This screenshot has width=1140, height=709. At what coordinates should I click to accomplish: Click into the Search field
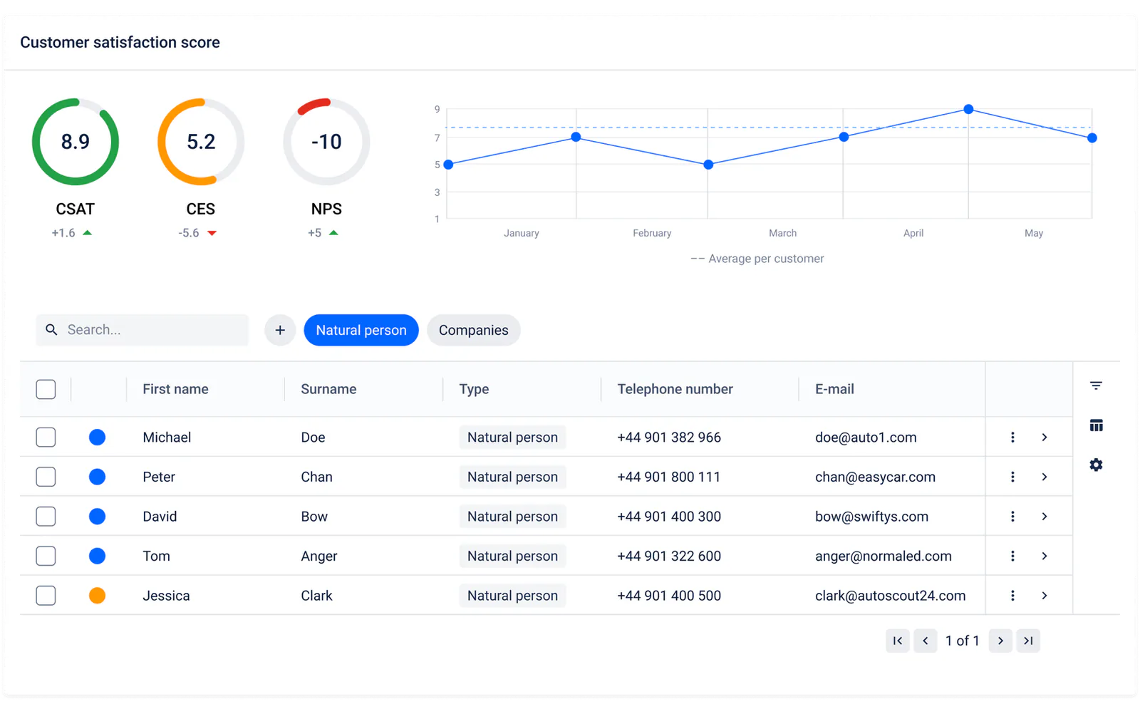142,330
